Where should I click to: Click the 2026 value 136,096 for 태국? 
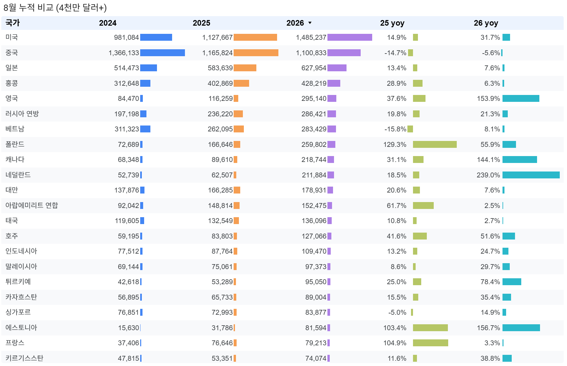[314, 221]
